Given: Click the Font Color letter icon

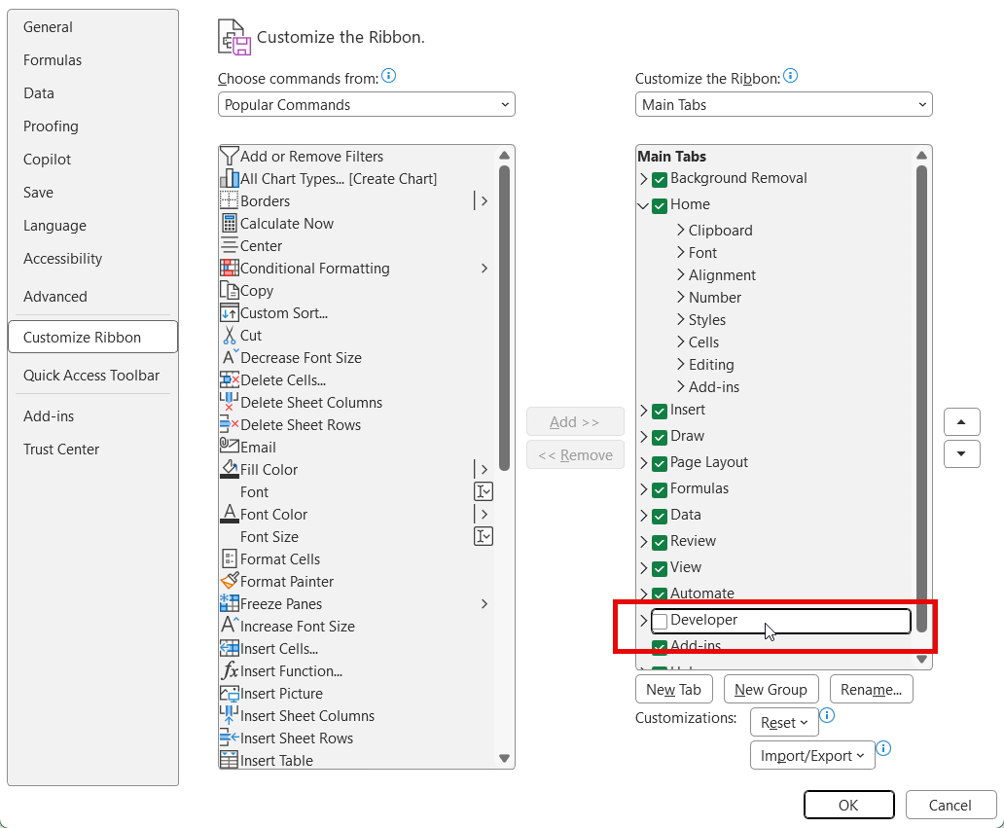Looking at the screenshot, I should (230, 515).
